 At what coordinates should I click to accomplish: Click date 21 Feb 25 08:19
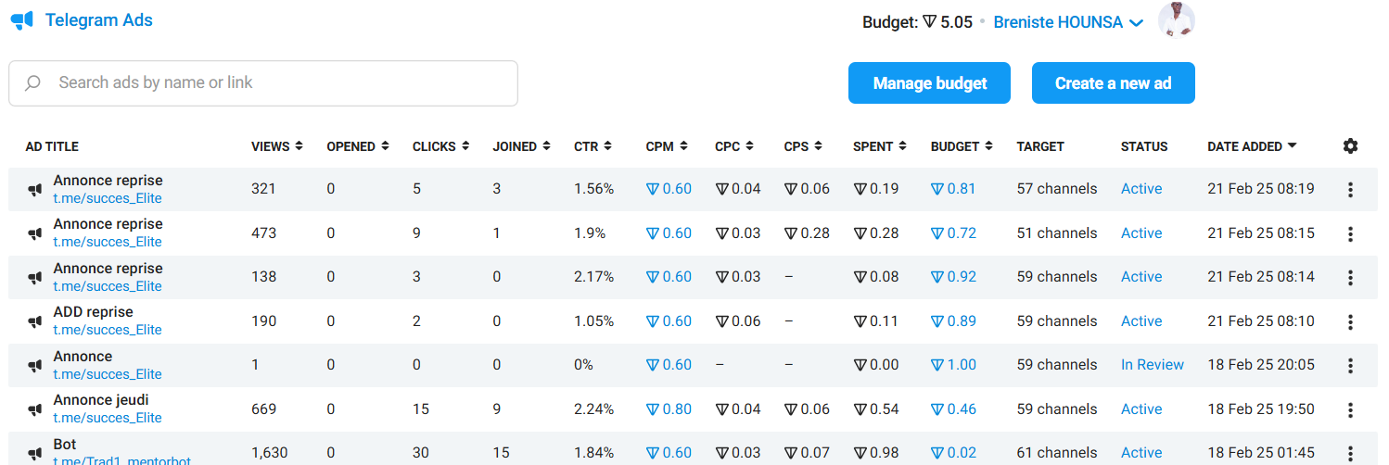pos(1261,189)
